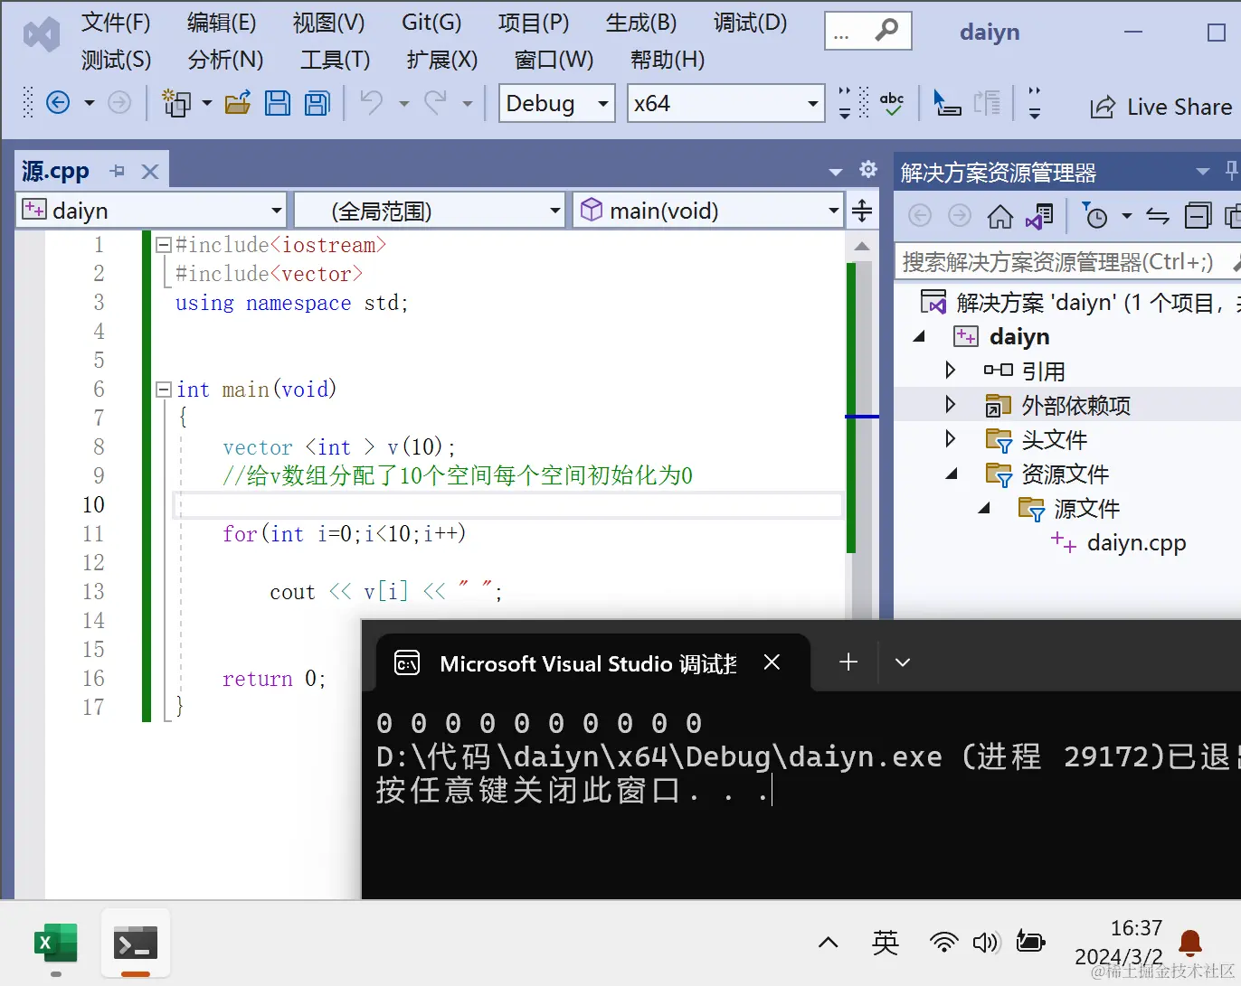The image size is (1241, 986).
Task: Click the split editor icon
Action: [x=862, y=211]
